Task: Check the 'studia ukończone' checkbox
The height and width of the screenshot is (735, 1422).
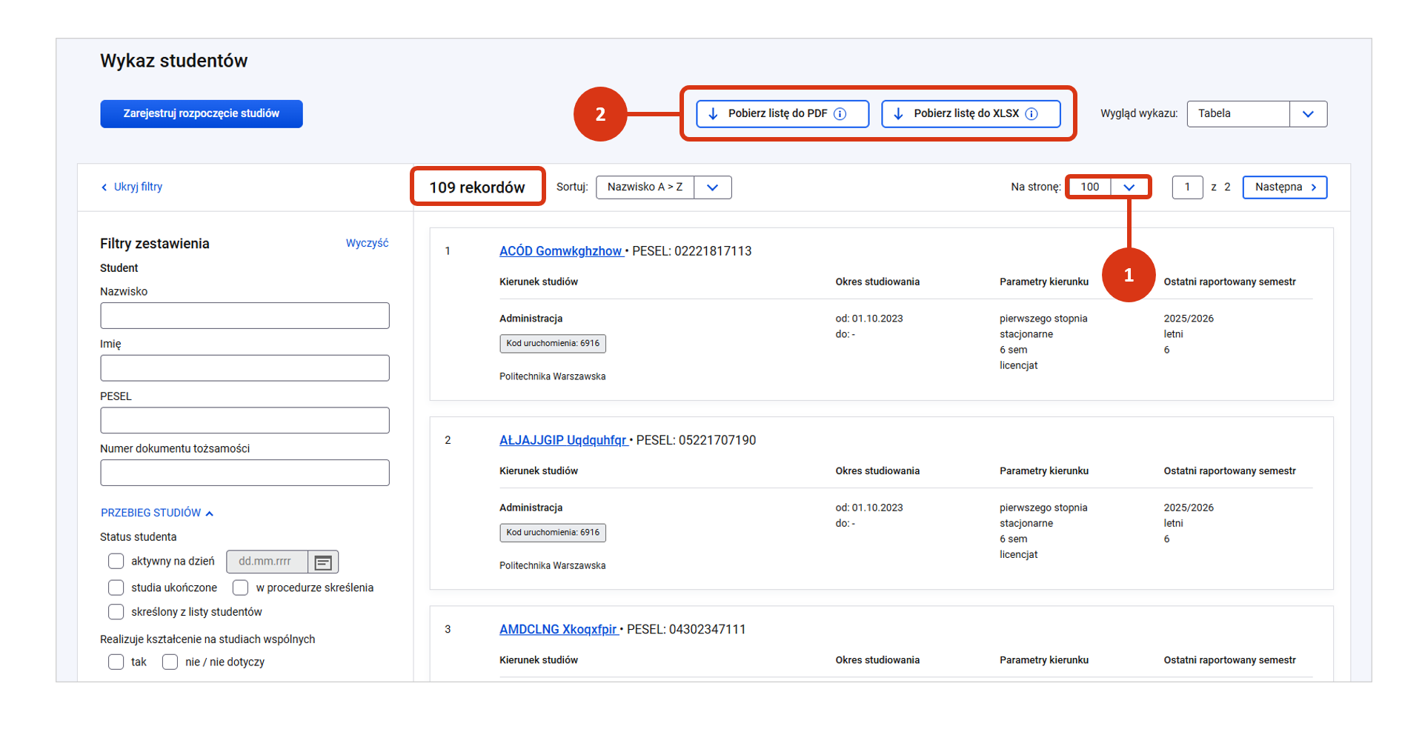Action: 116,588
